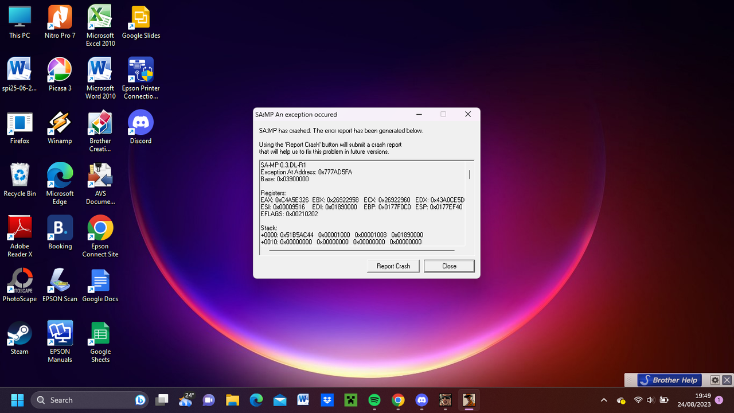Click Report Crash button
Screen dimensions: 734x413
393,266
